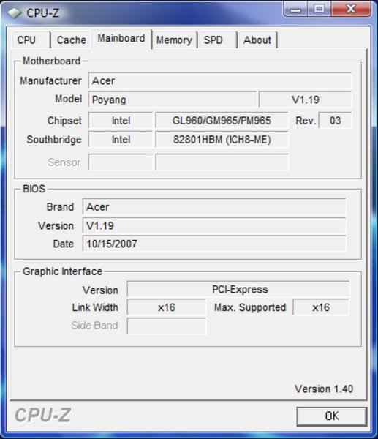Show the About tab
Screen dimensions: 378x439
click(x=257, y=40)
